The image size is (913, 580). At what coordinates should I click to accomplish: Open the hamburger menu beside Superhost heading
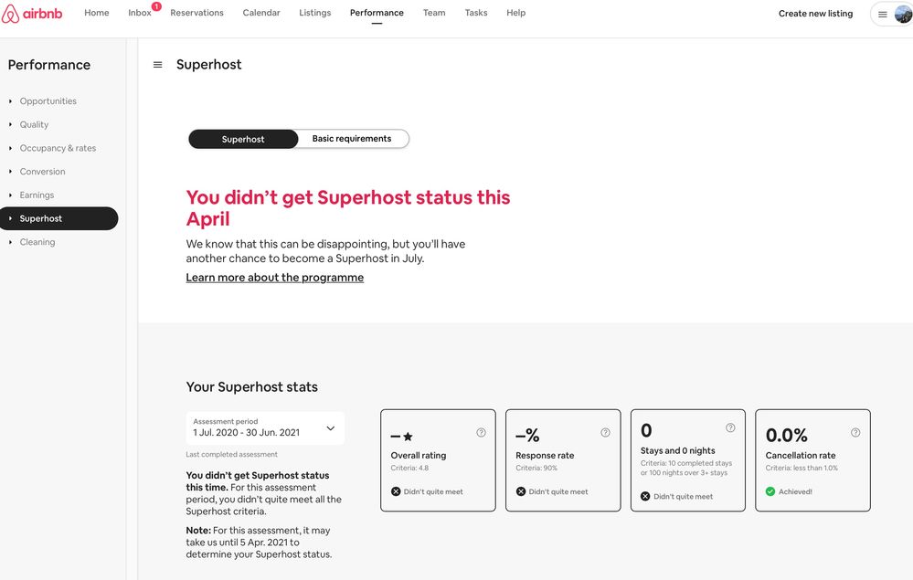pyautogui.click(x=157, y=64)
